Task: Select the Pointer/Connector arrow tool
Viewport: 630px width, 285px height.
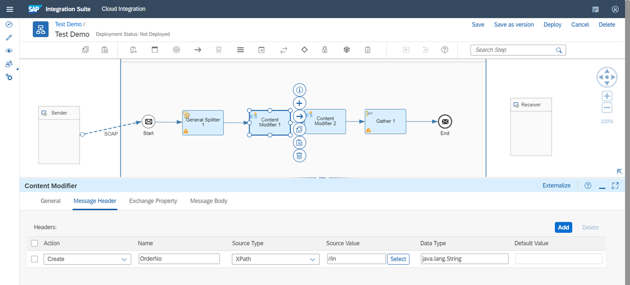Action: (x=197, y=49)
